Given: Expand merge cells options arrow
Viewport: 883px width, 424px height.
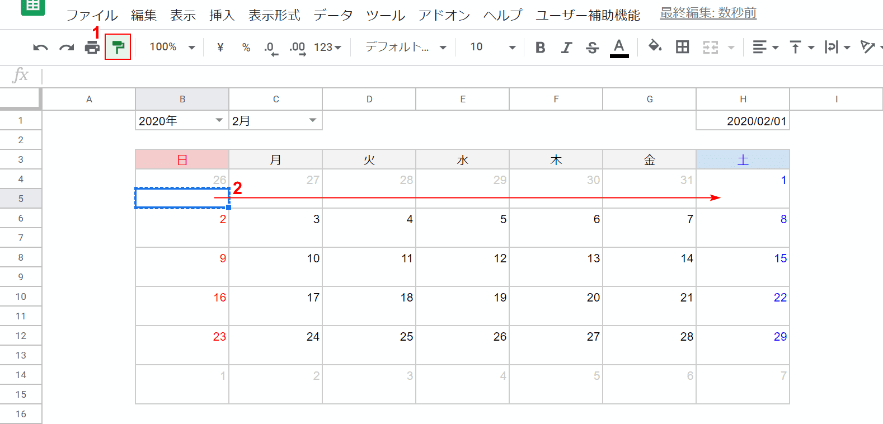Looking at the screenshot, I should pos(731,48).
